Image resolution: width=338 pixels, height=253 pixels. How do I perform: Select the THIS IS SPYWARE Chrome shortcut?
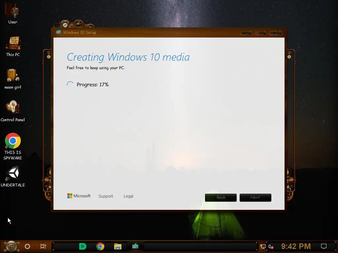pyautogui.click(x=13, y=146)
